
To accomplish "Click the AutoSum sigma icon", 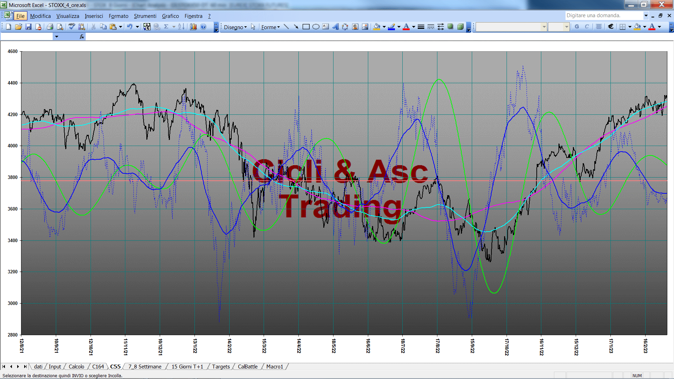I will pyautogui.click(x=166, y=27).
